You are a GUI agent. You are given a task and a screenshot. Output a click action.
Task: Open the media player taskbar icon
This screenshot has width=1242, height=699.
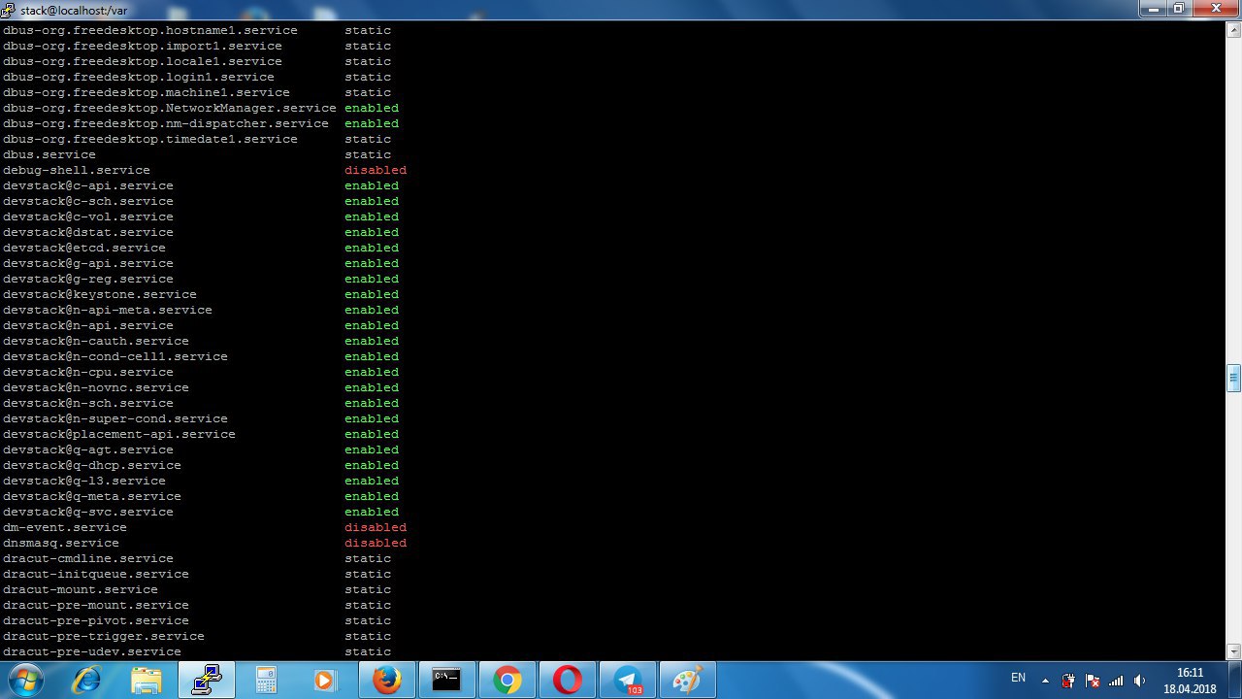click(x=327, y=681)
